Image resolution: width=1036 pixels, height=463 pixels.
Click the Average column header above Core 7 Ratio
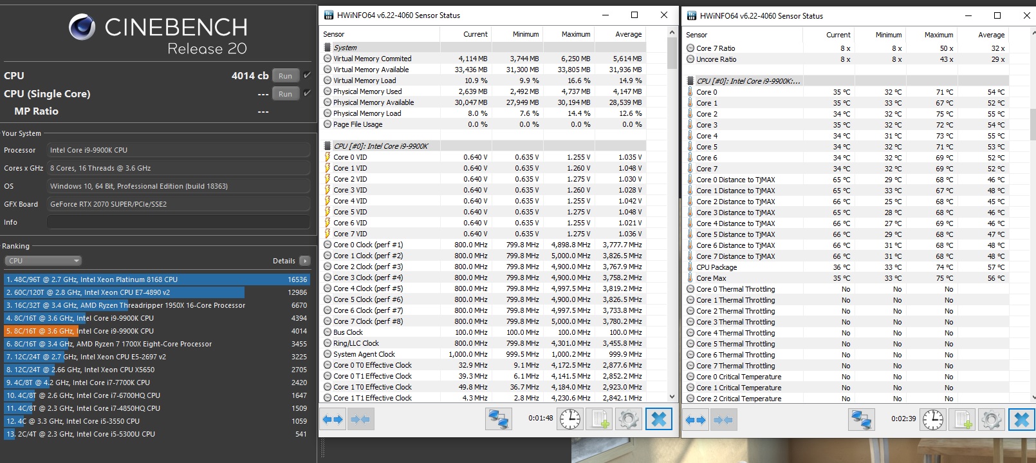pyautogui.click(x=983, y=35)
